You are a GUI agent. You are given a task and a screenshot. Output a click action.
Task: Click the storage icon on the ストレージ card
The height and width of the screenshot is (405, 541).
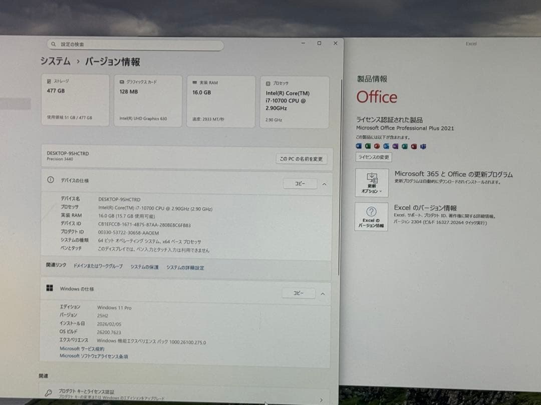49,81
